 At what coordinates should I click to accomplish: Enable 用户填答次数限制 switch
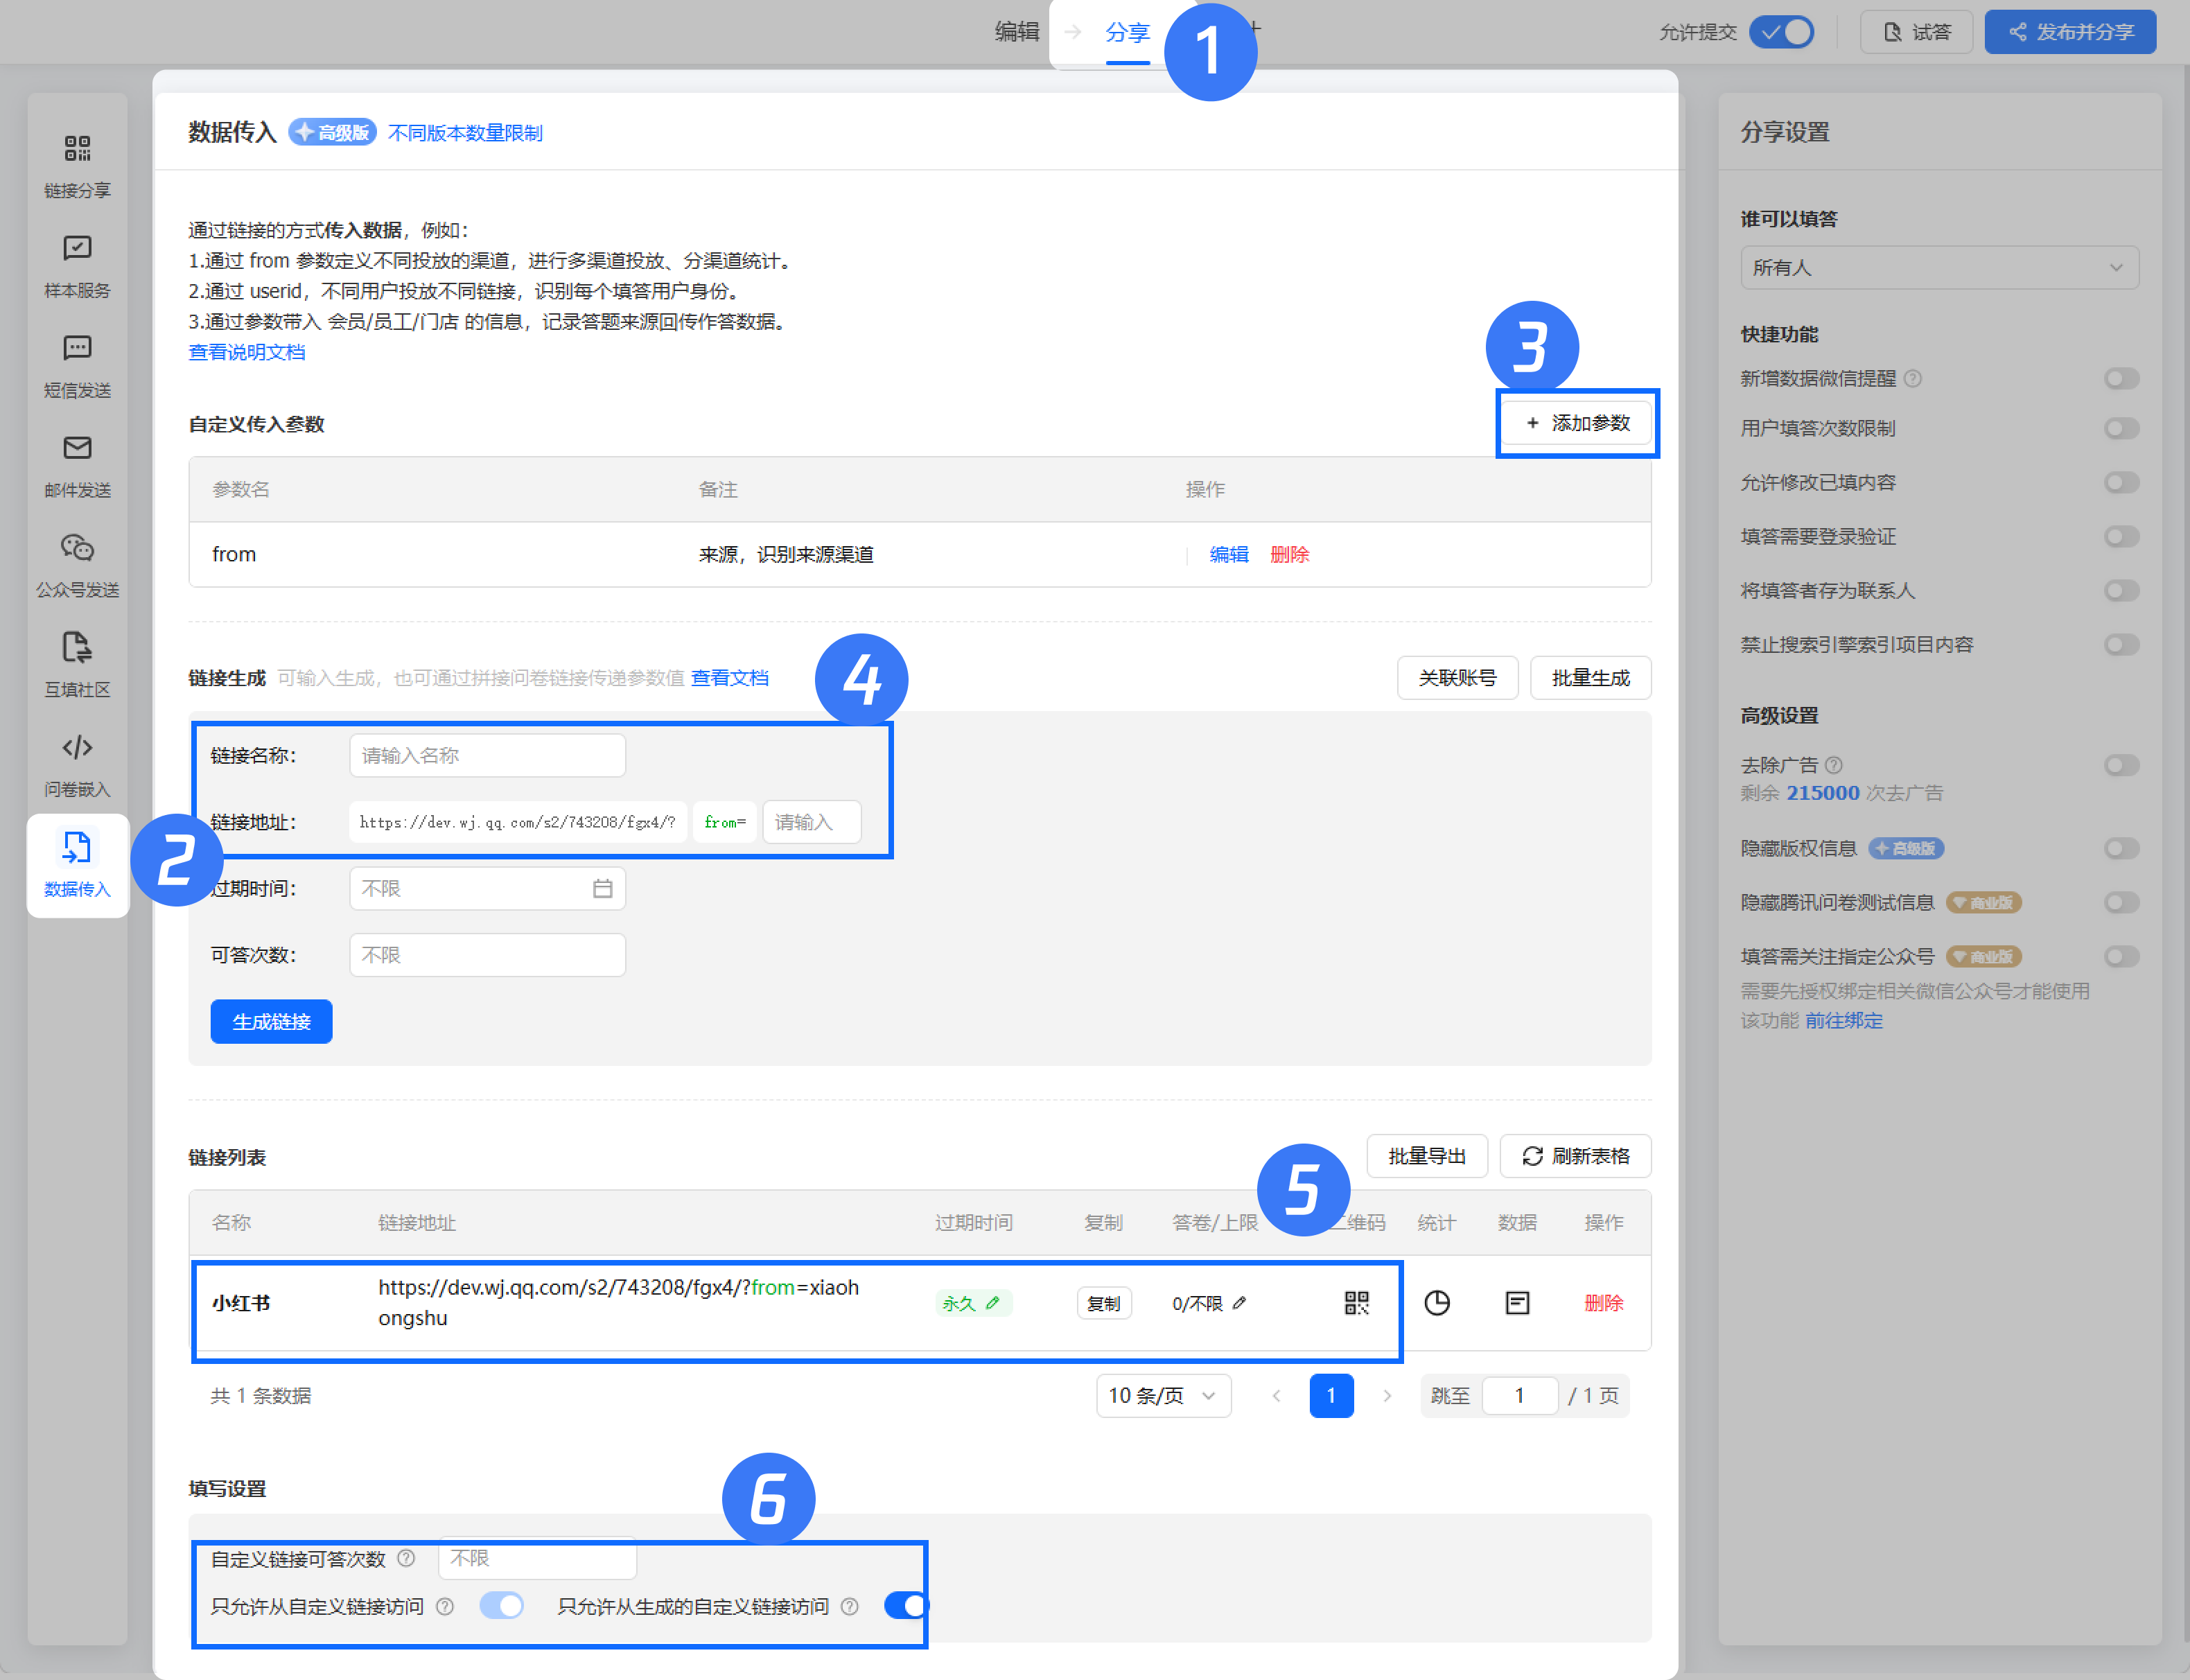point(2121,428)
